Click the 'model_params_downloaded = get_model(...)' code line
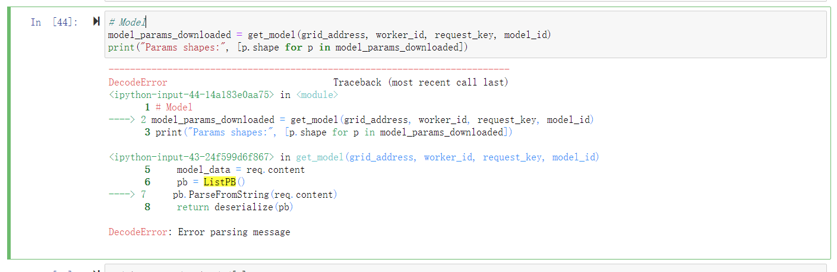837x272 pixels. tap(330, 35)
